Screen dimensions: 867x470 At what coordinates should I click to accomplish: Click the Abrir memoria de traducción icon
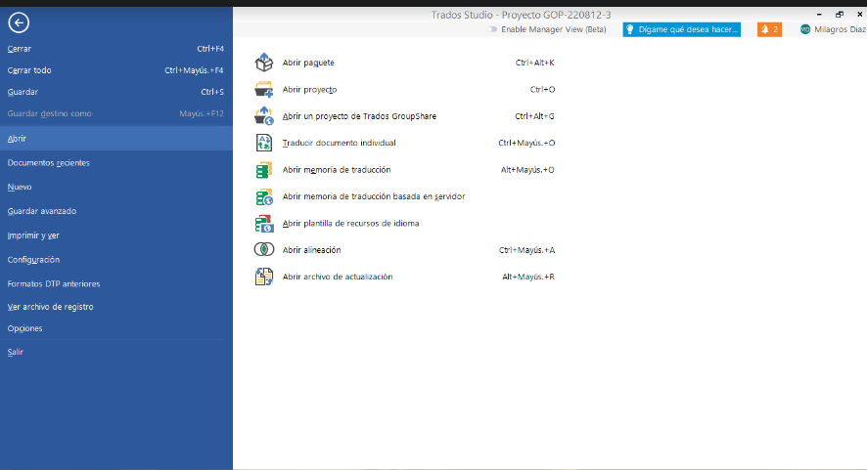(264, 170)
